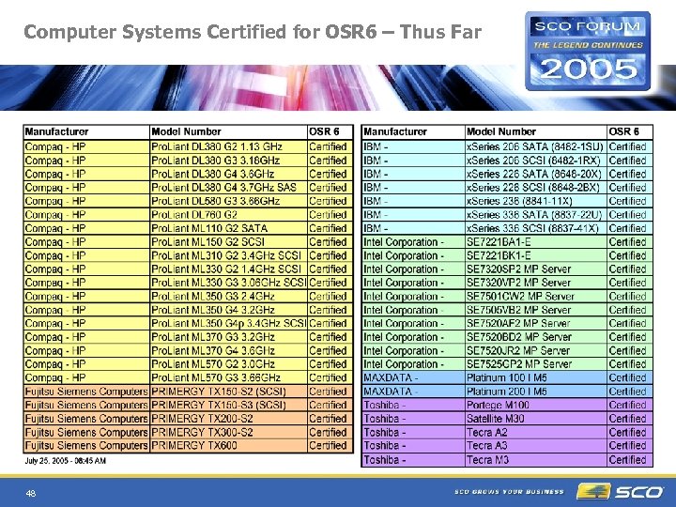Select the ProLiant ML310 G2 3.4GHz SCSI cell
Viewport: 676px width, 507px height.
[228, 255]
